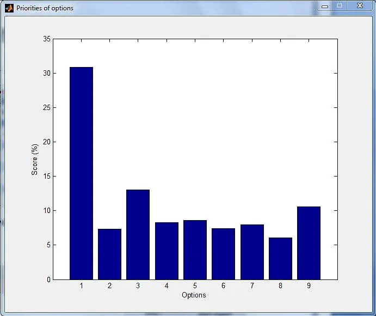The height and width of the screenshot is (316, 376).
Task: Select the bar for option 8
Action: click(280, 259)
